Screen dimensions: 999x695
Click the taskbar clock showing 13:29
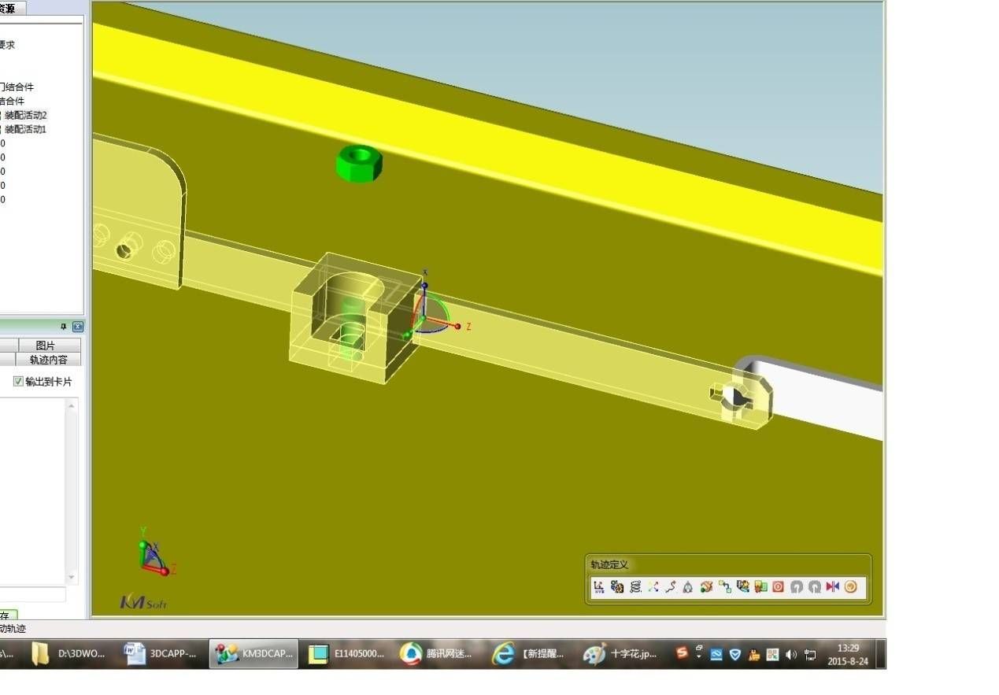pos(848,654)
